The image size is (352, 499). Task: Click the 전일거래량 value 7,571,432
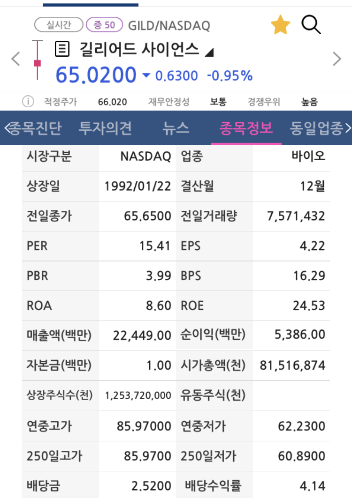click(296, 216)
